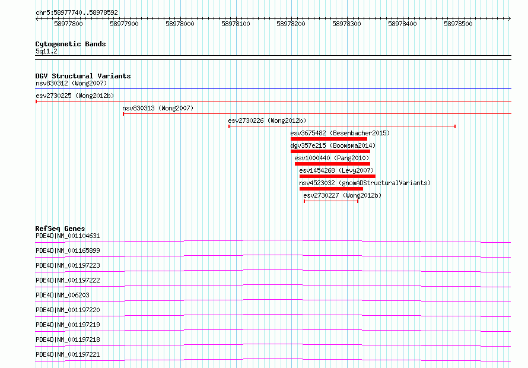
Task: Open transcript PDE4D|NM_001197222
Action: pyautogui.click(x=68, y=280)
